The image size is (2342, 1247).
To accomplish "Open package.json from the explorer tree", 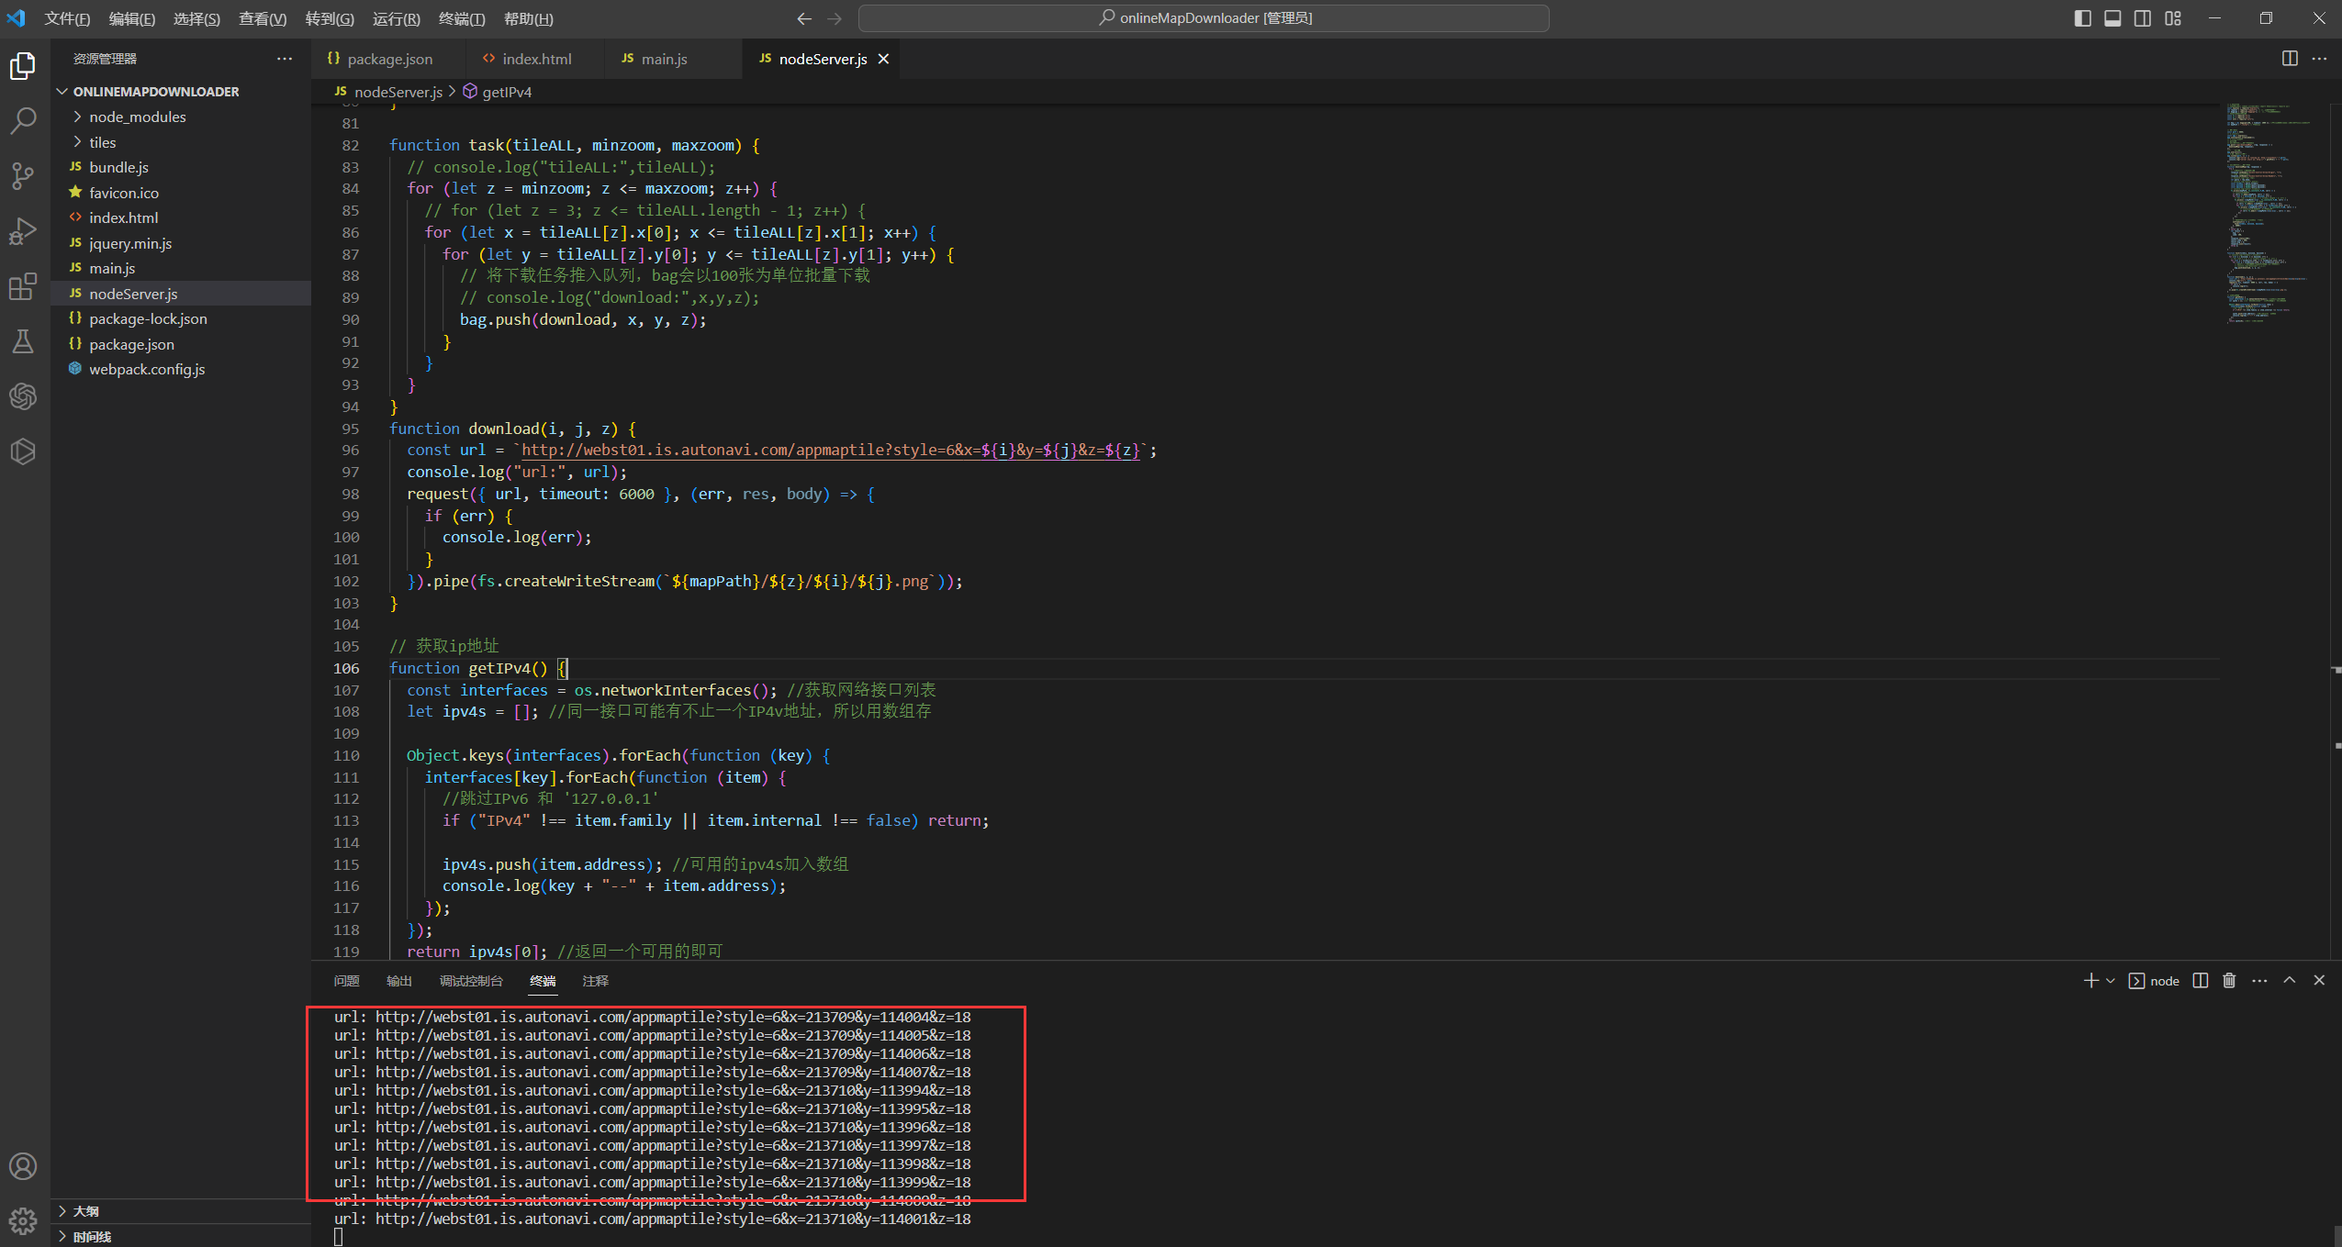I will point(181,344).
